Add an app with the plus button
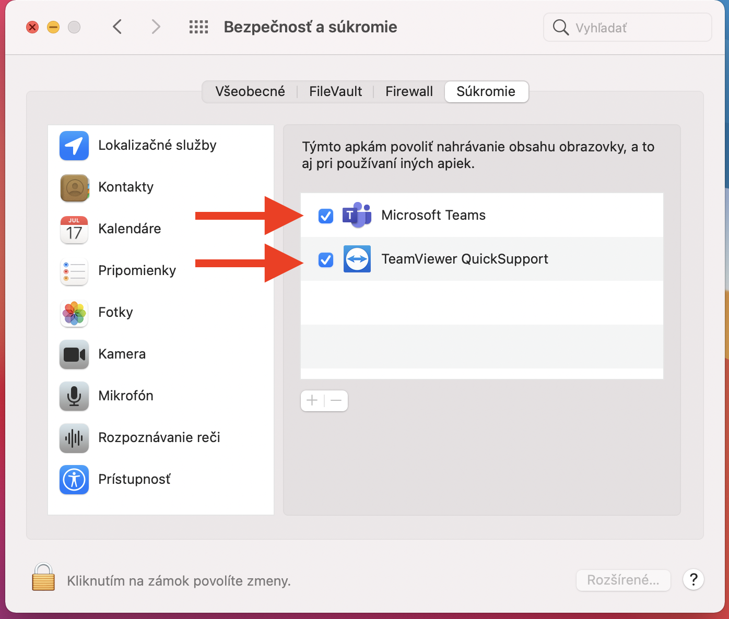Image resolution: width=729 pixels, height=619 pixels. pyautogui.click(x=312, y=401)
